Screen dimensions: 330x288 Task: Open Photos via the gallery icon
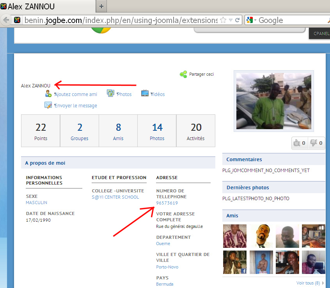click(x=110, y=94)
